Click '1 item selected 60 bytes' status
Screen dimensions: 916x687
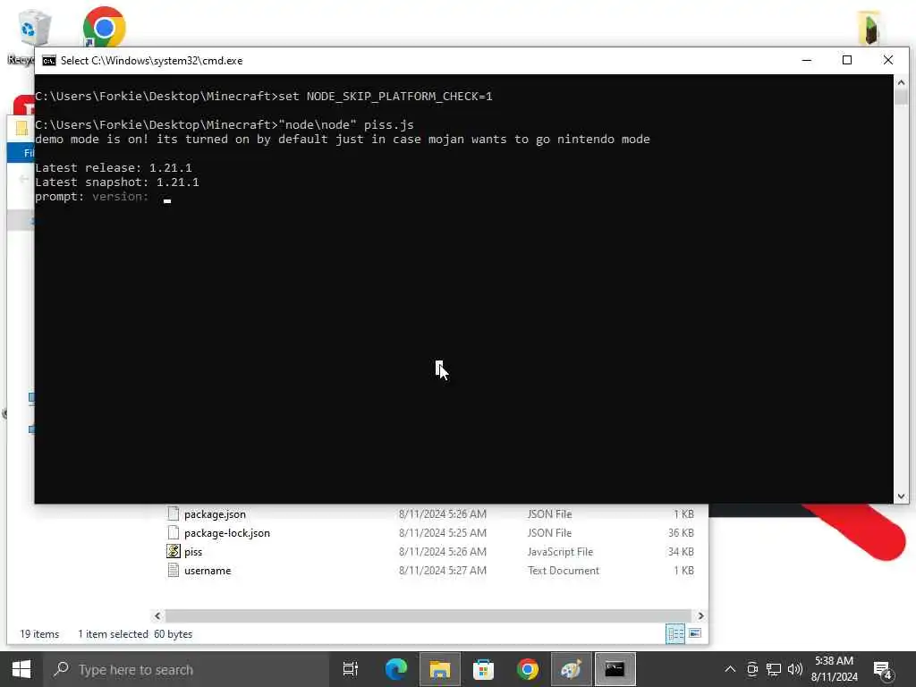[135, 634]
